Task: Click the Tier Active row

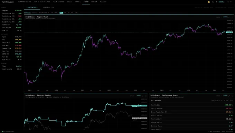Action: 12,66
